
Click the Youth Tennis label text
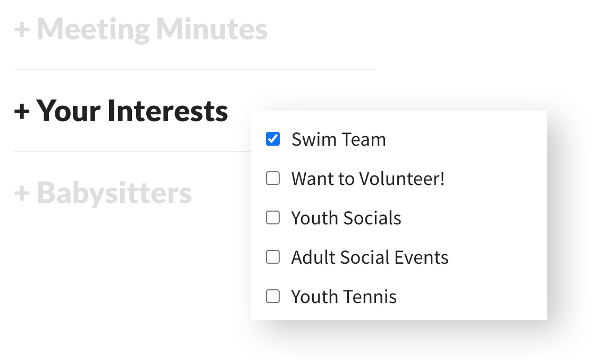coord(344,296)
